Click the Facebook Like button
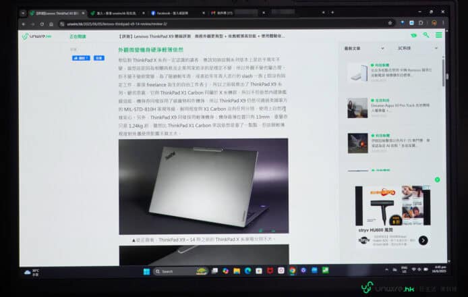 point(81,58)
